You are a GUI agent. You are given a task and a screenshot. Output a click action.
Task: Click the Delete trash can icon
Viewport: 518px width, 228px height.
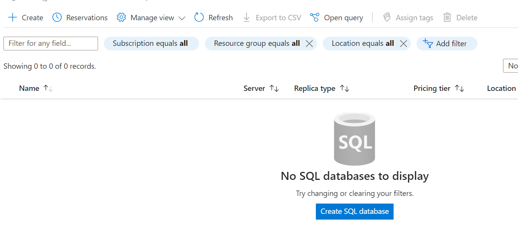[x=446, y=17]
